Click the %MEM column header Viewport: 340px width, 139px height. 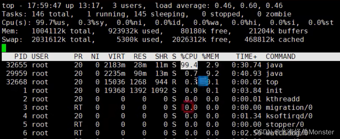[x=210, y=57]
